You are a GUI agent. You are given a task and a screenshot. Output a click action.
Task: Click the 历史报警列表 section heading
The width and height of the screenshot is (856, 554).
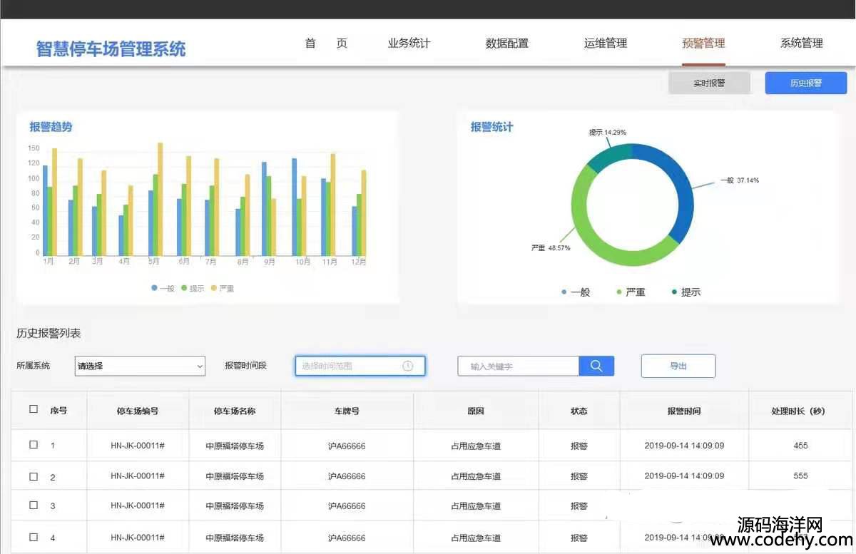pos(49,333)
